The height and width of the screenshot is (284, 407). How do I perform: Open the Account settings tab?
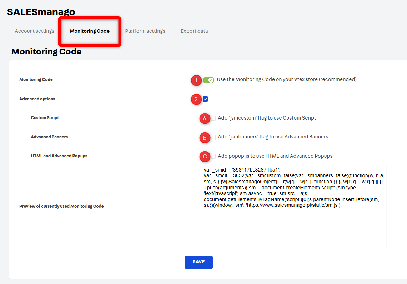(x=35, y=31)
